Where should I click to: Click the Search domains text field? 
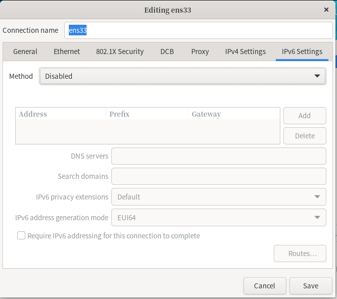pos(218,176)
